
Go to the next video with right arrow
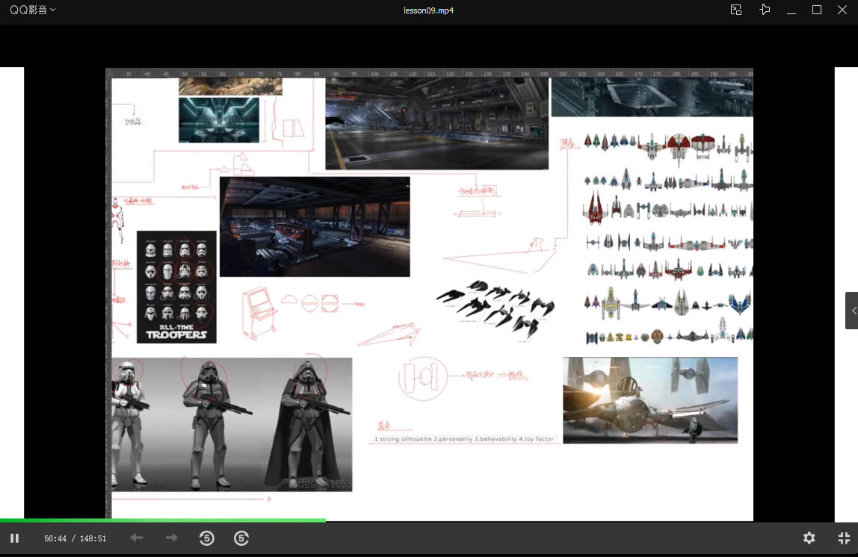(x=172, y=538)
